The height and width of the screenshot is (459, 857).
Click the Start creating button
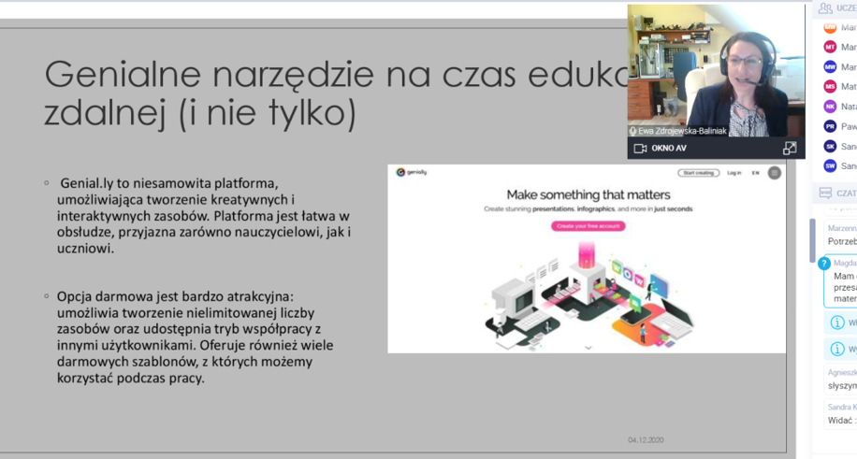[699, 173]
